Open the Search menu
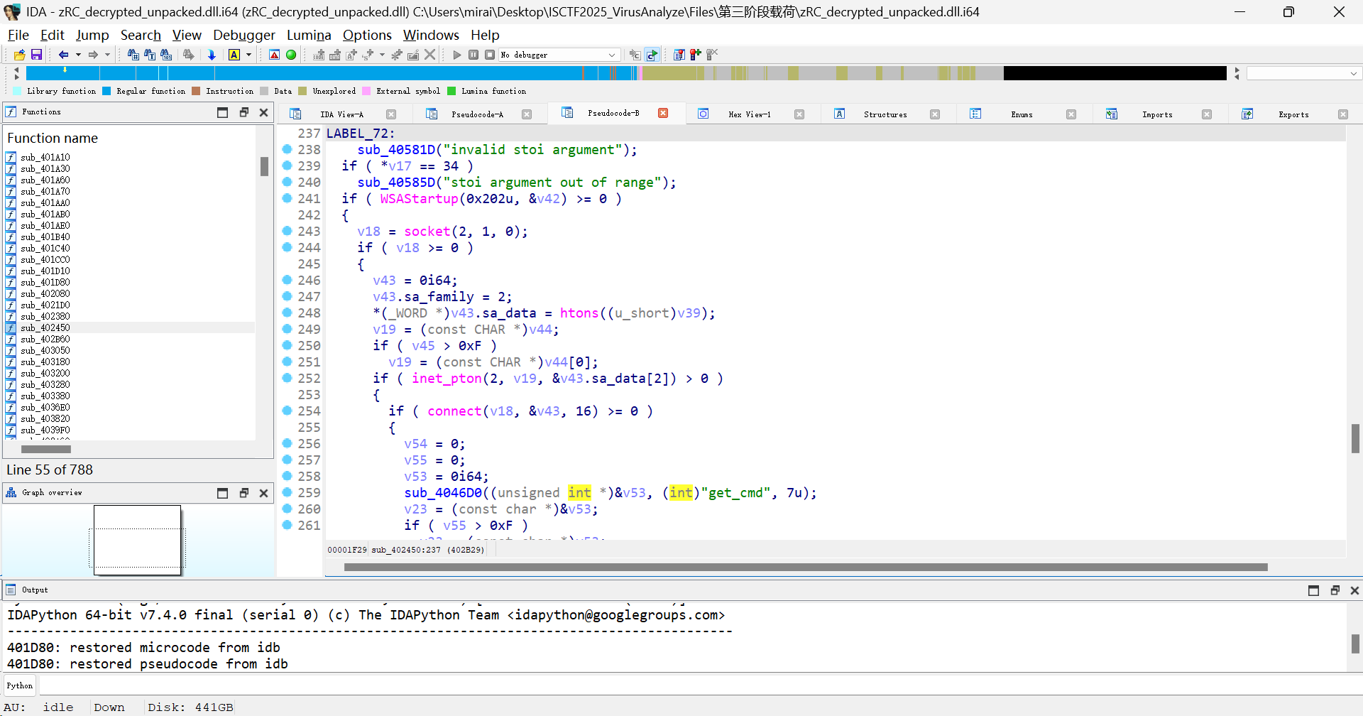1363x716 pixels. [141, 35]
